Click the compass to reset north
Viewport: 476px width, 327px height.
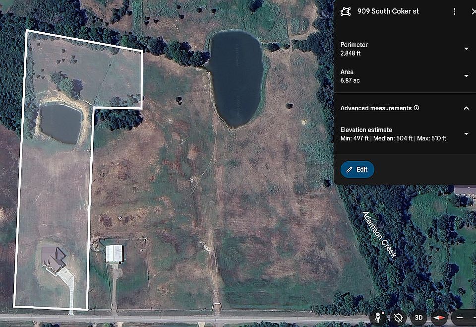click(x=439, y=317)
